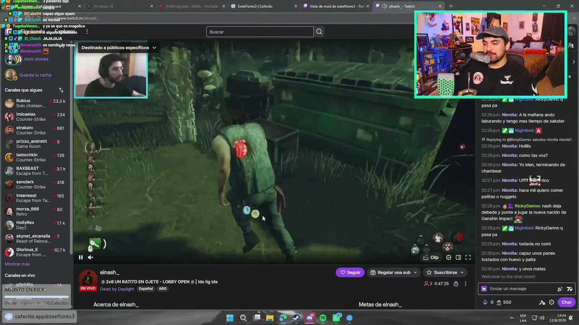Pause the elnash_ stream video
579x325 pixels.
pyautogui.click(x=81, y=257)
